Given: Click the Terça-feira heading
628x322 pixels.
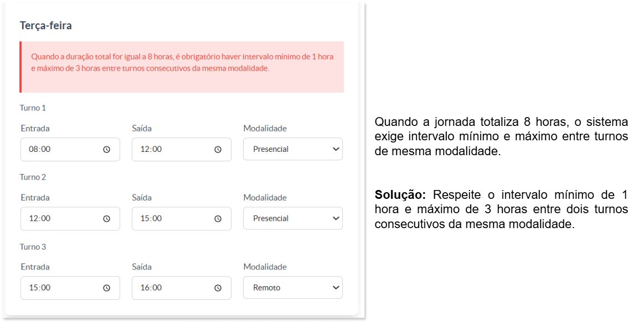Looking at the screenshot, I should (45, 26).
